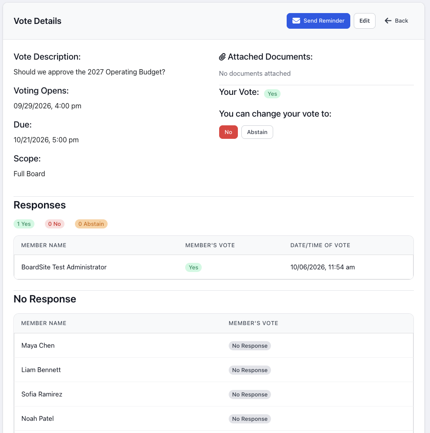Click the due date '10/21/2026, 5:00 pm'
The width and height of the screenshot is (430, 433).
(x=46, y=140)
